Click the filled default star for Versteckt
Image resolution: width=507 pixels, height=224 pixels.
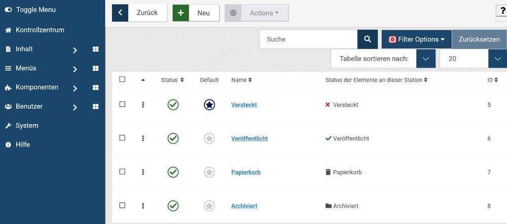point(209,105)
